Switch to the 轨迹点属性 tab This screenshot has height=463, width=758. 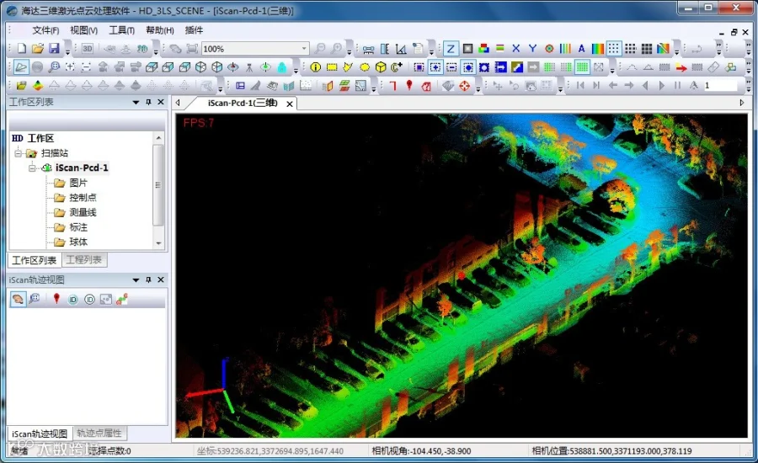[x=99, y=433]
